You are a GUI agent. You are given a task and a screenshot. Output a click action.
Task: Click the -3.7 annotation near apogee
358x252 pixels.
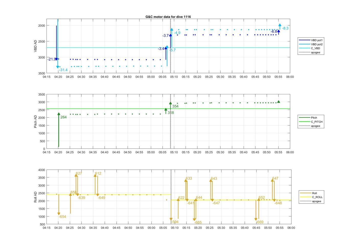pos(165,36)
